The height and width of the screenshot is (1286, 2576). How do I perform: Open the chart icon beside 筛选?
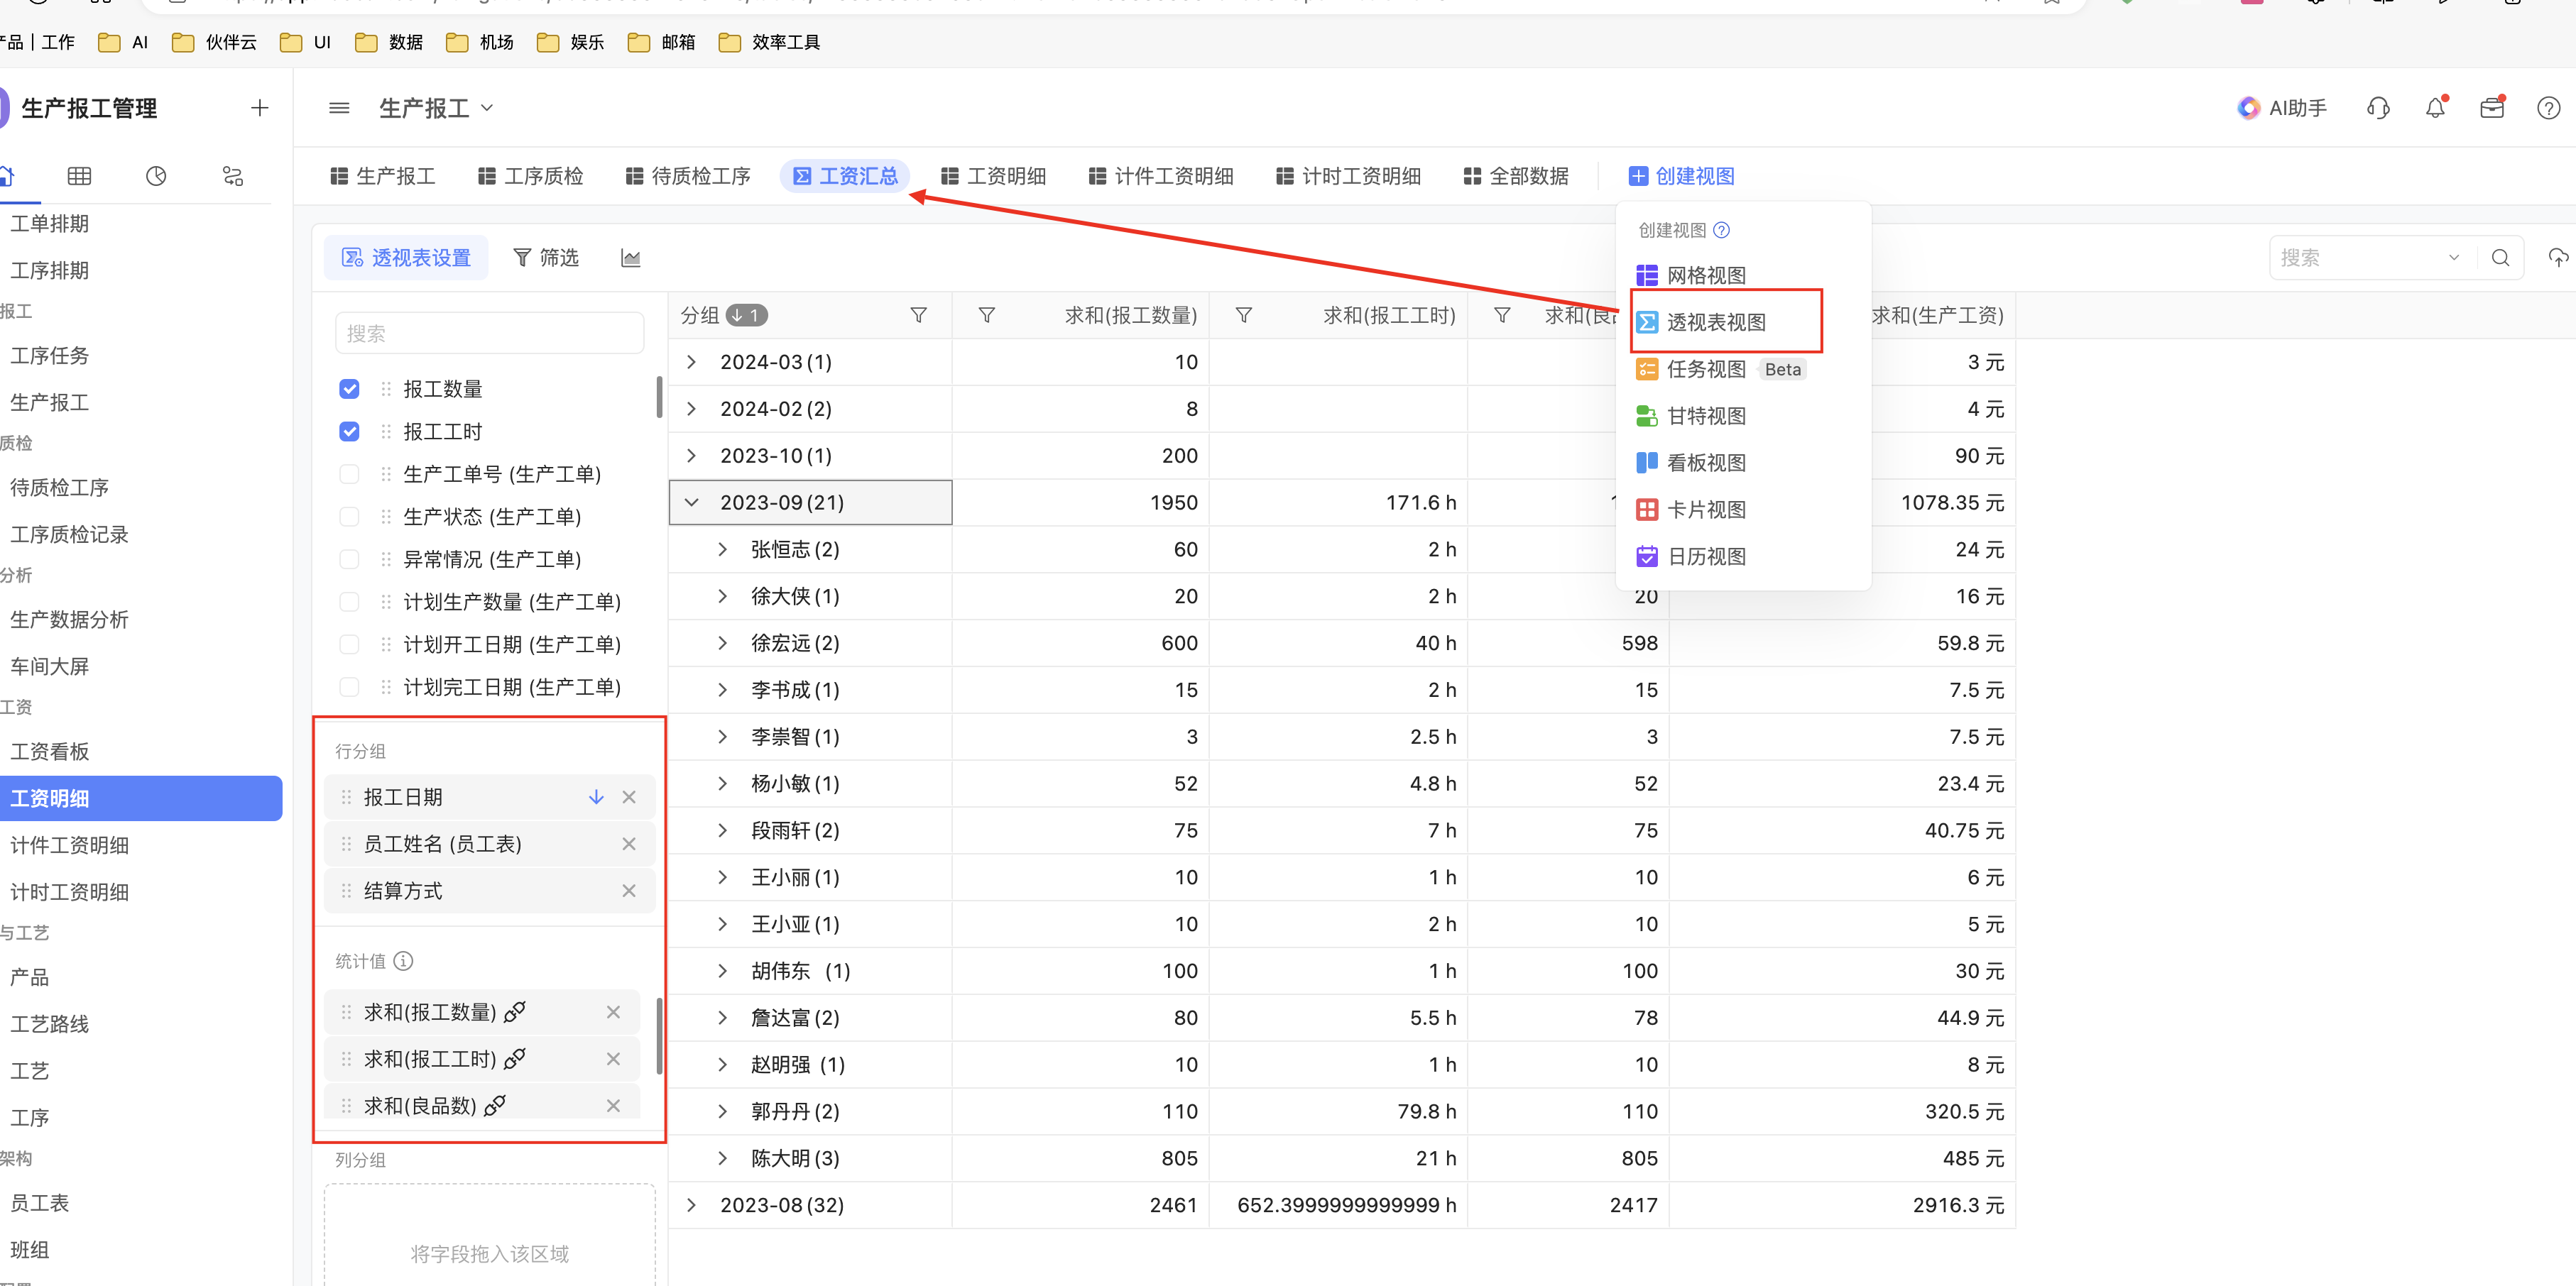(631, 259)
